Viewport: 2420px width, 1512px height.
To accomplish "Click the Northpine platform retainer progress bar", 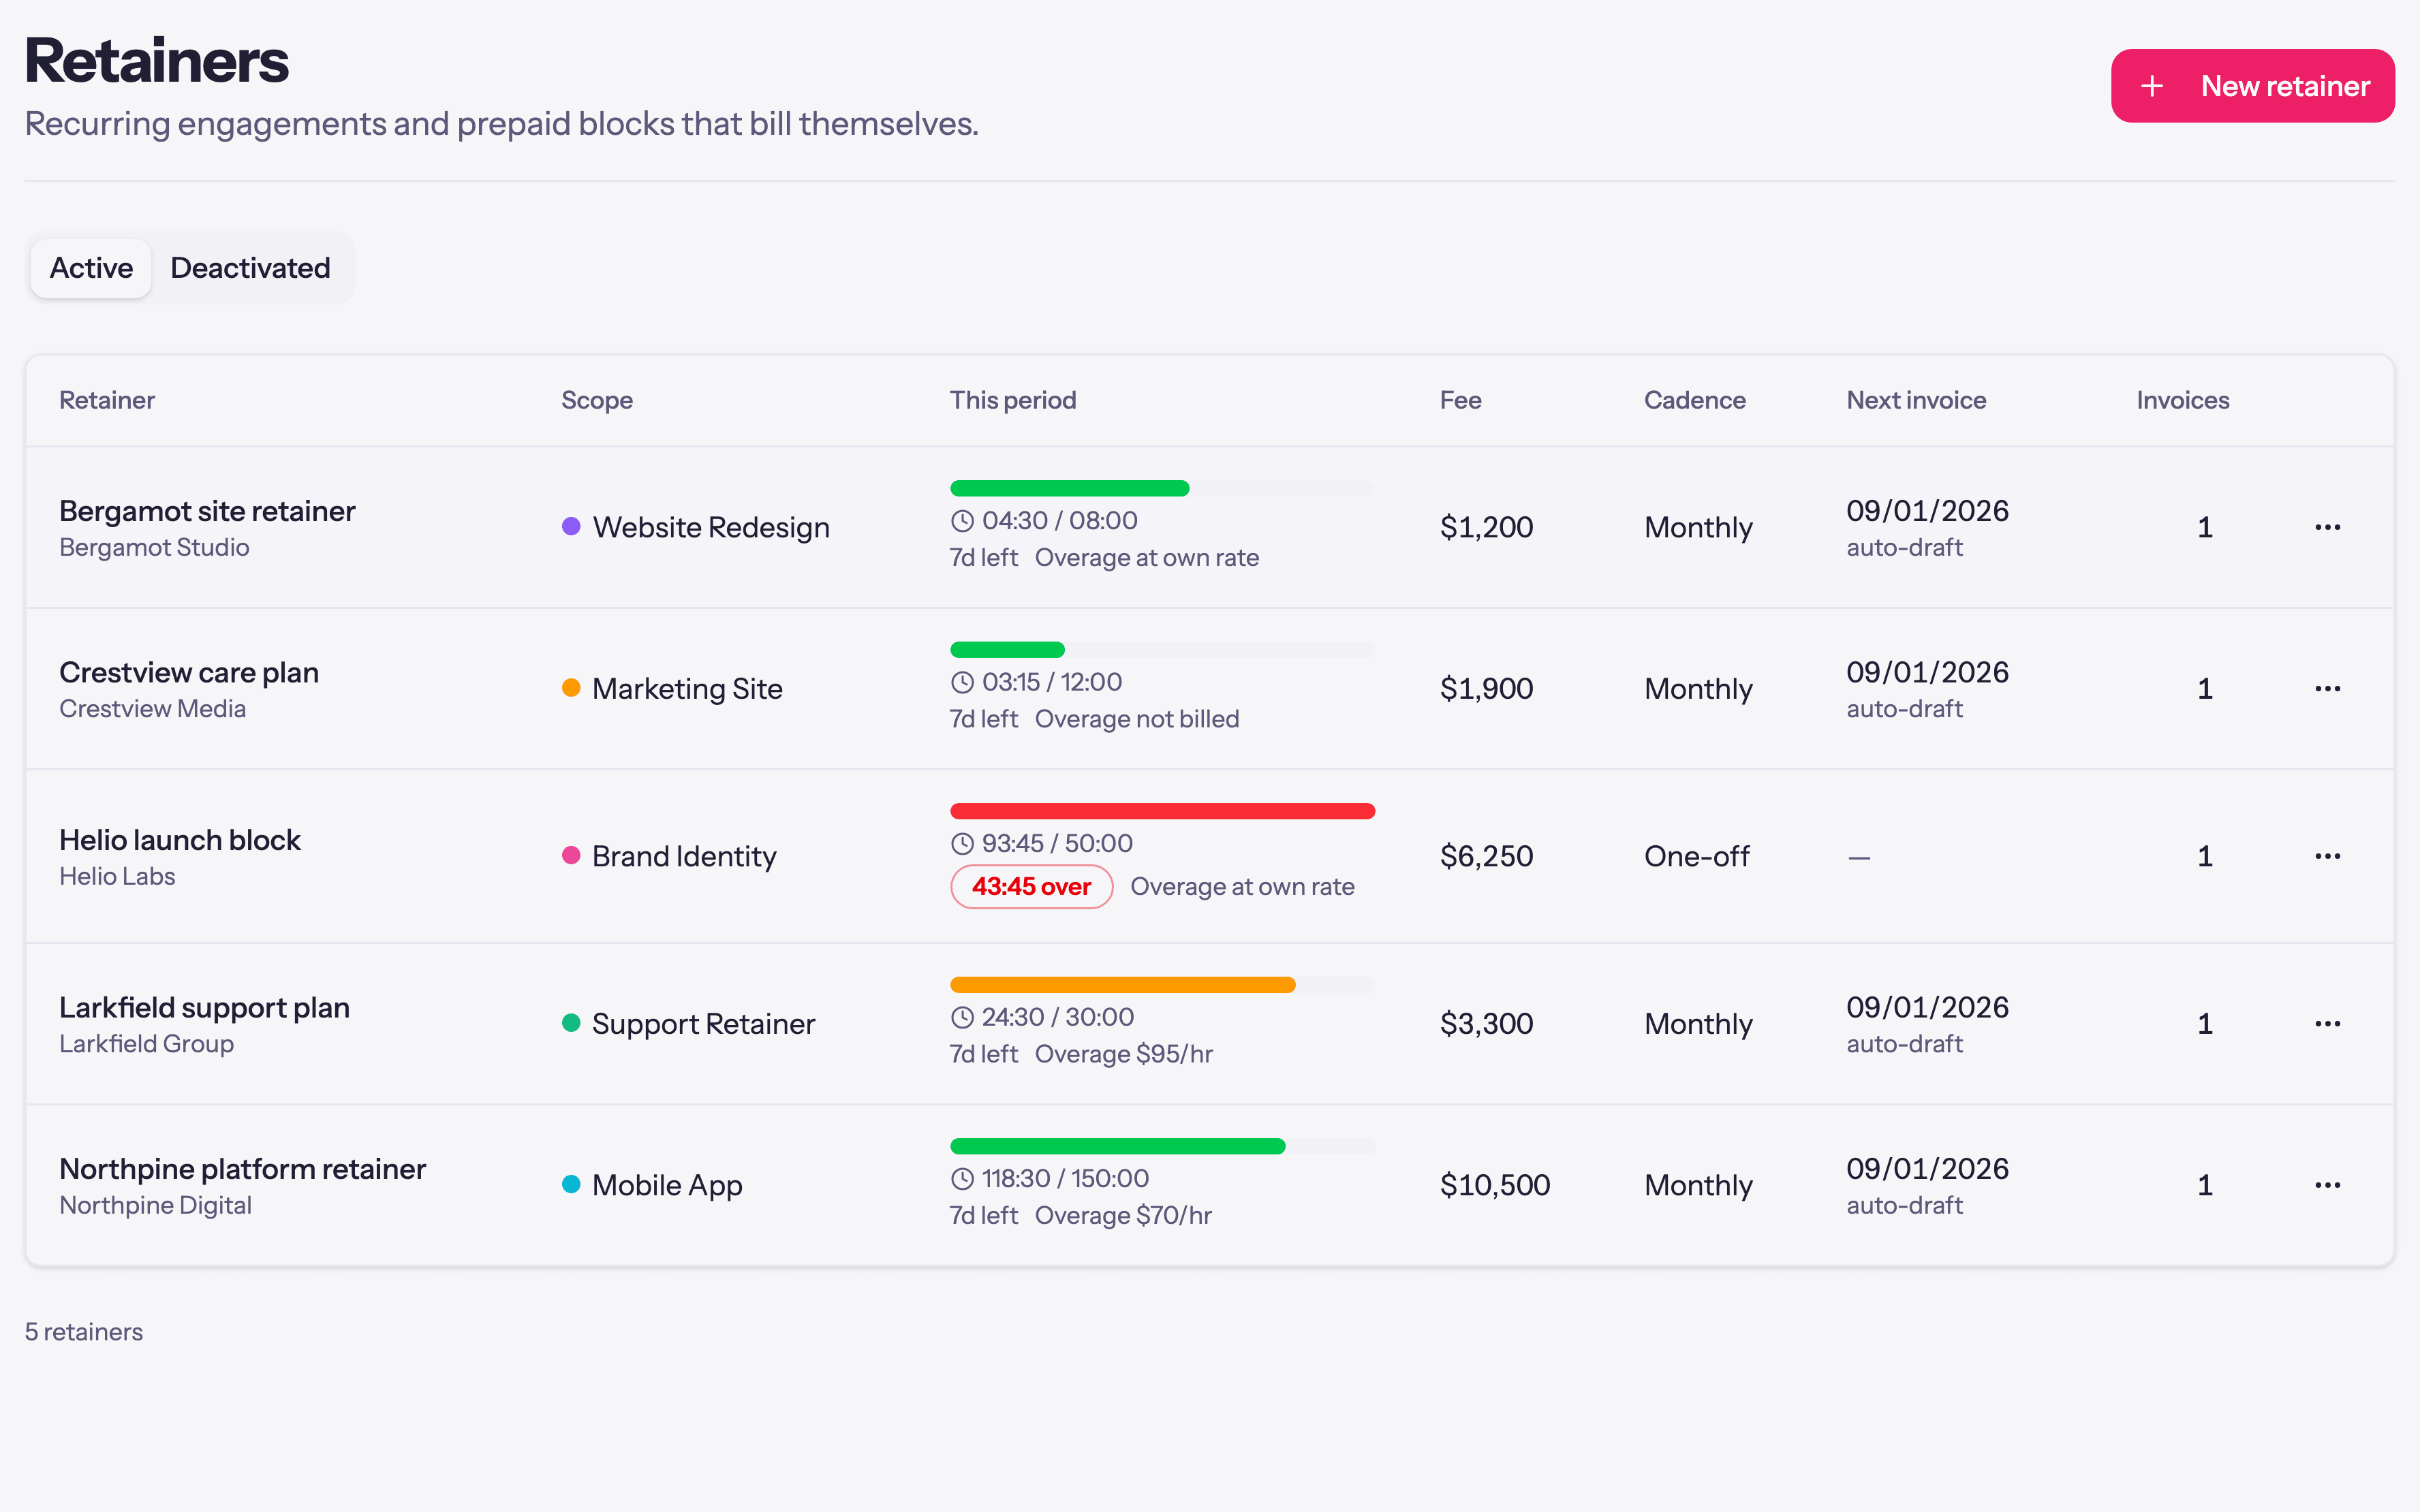I will 1162,1146.
